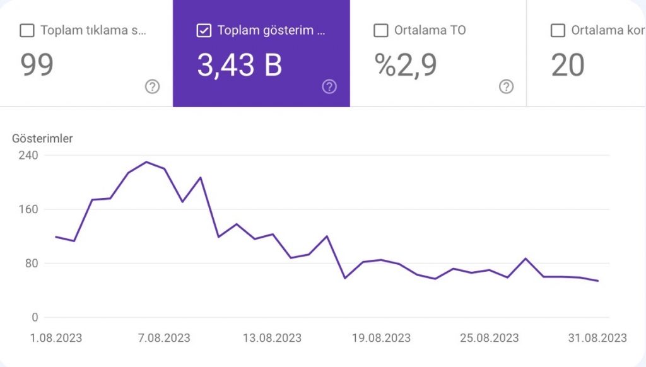Uncheck the Toplam gösterim checkbox

point(204,30)
